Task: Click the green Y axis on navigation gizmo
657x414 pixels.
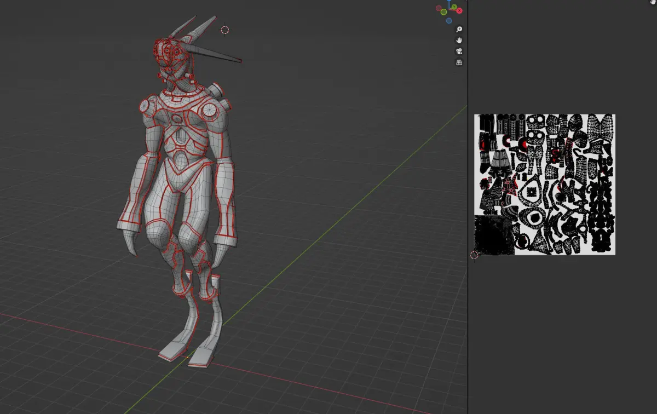Action: point(454,7)
